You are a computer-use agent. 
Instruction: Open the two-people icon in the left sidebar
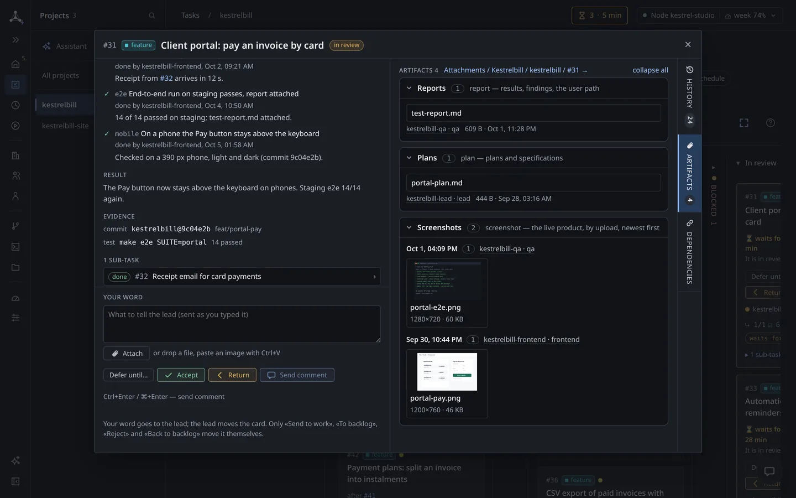pos(15,176)
